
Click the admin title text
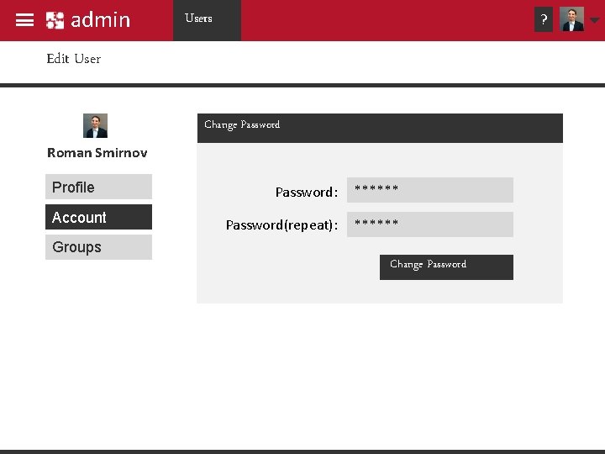pyautogui.click(x=101, y=20)
